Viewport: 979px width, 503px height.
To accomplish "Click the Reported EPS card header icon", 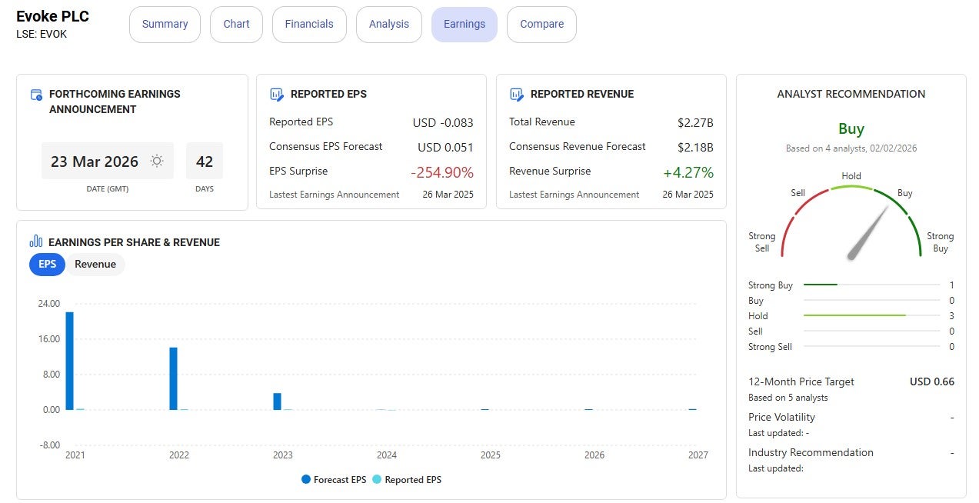I will pos(277,94).
